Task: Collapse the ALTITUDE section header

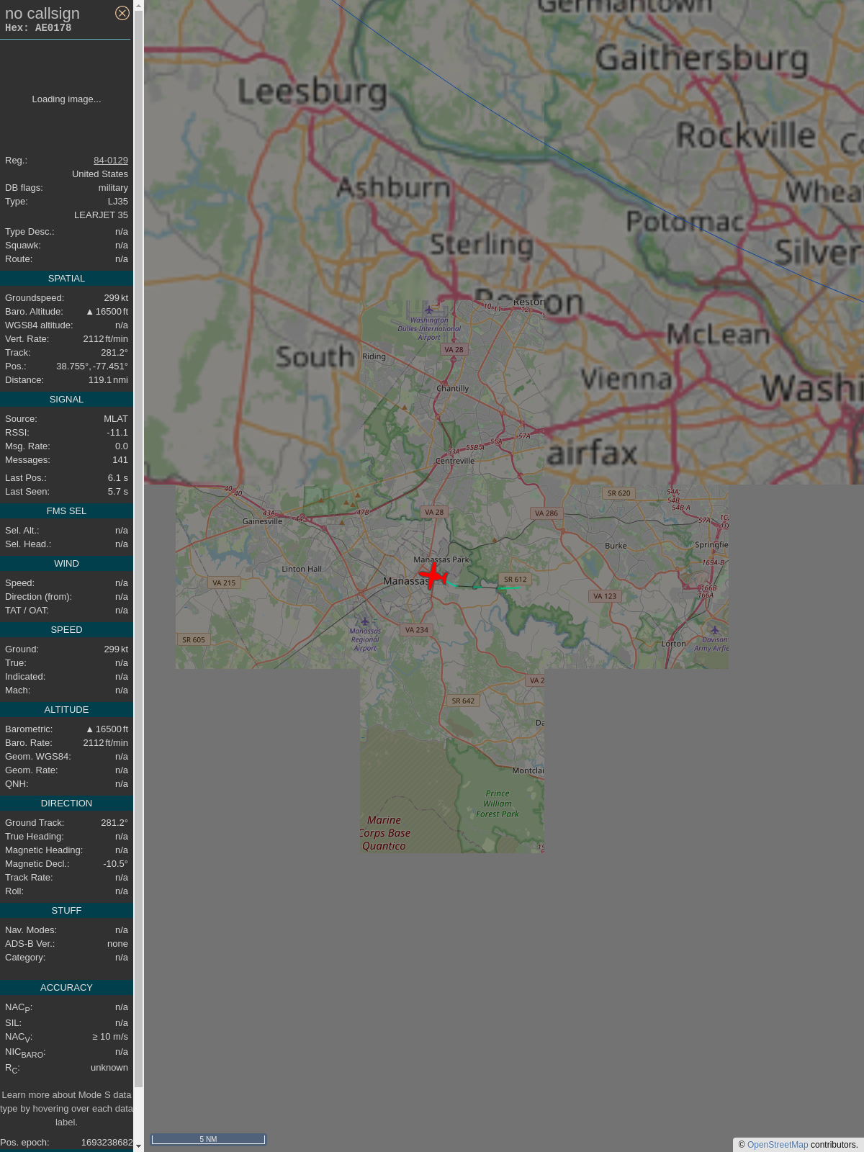Action: [66, 710]
